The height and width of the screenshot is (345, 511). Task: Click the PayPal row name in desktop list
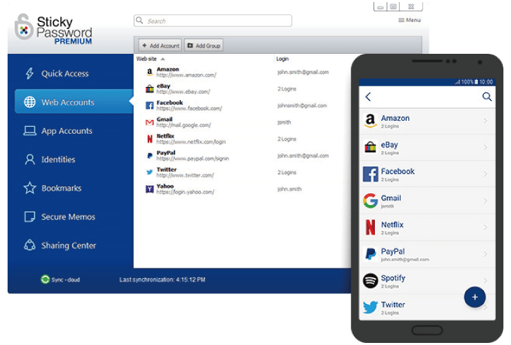pos(166,152)
